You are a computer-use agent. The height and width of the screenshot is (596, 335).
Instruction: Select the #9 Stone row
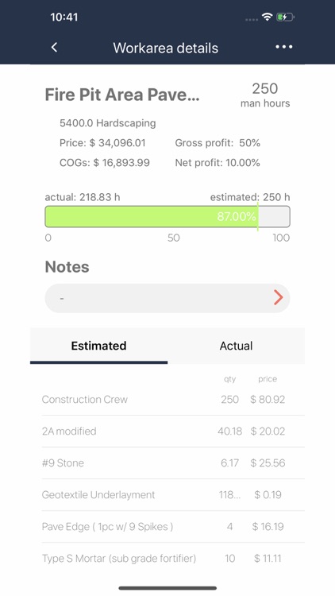click(x=167, y=463)
